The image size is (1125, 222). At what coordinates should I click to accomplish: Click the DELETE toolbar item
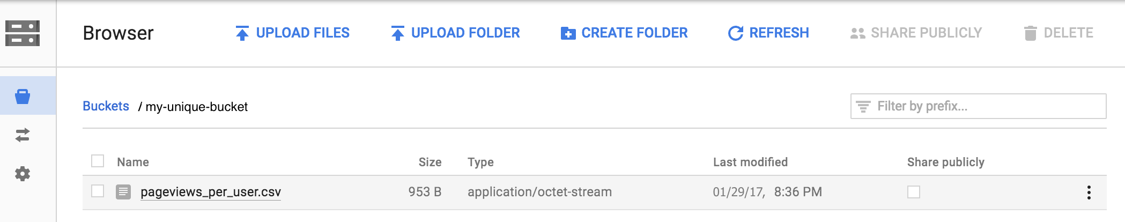[1058, 33]
